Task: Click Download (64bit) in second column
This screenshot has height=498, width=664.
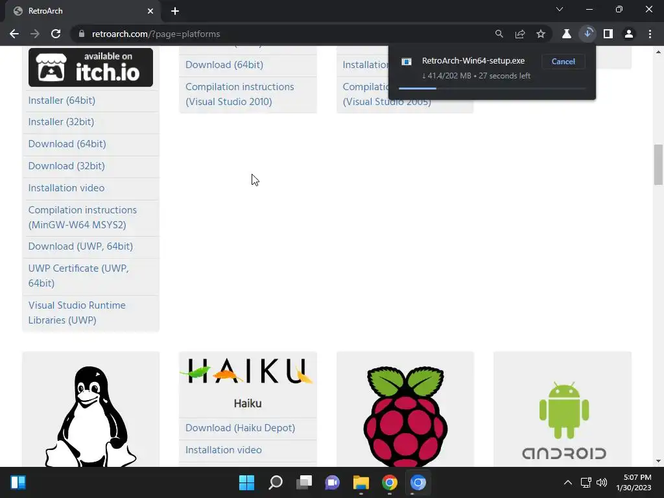Action: coord(224,65)
